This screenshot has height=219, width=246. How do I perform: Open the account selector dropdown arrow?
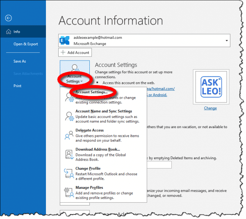pos(227,41)
